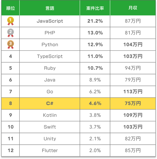
Task: Select the 109万円 monthly income cell
Action: 133,115
